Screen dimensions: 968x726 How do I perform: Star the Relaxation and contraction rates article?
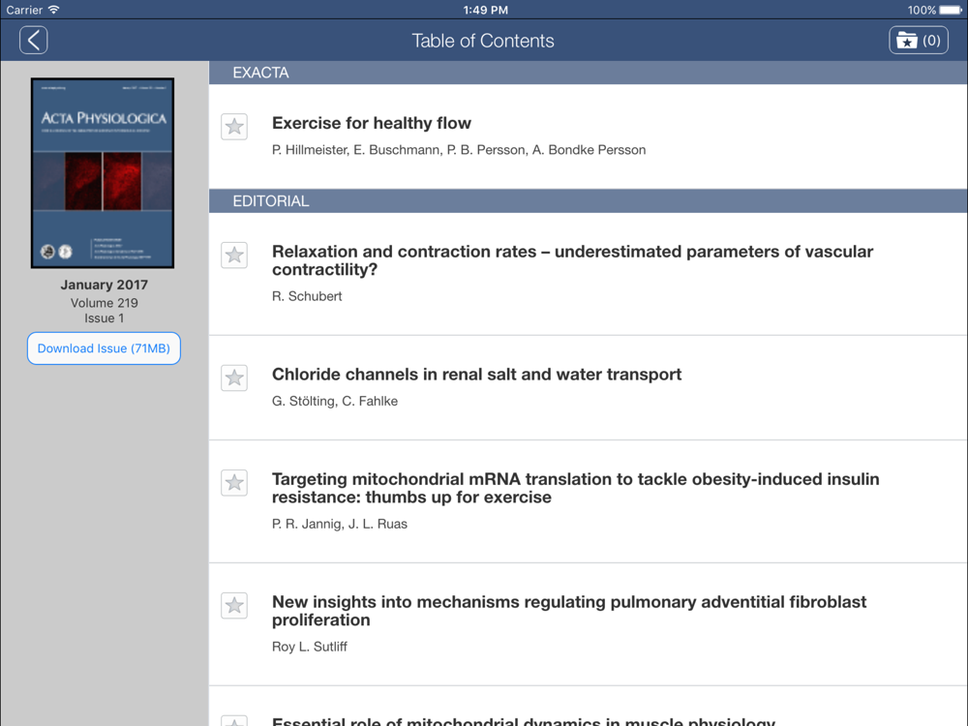point(234,255)
